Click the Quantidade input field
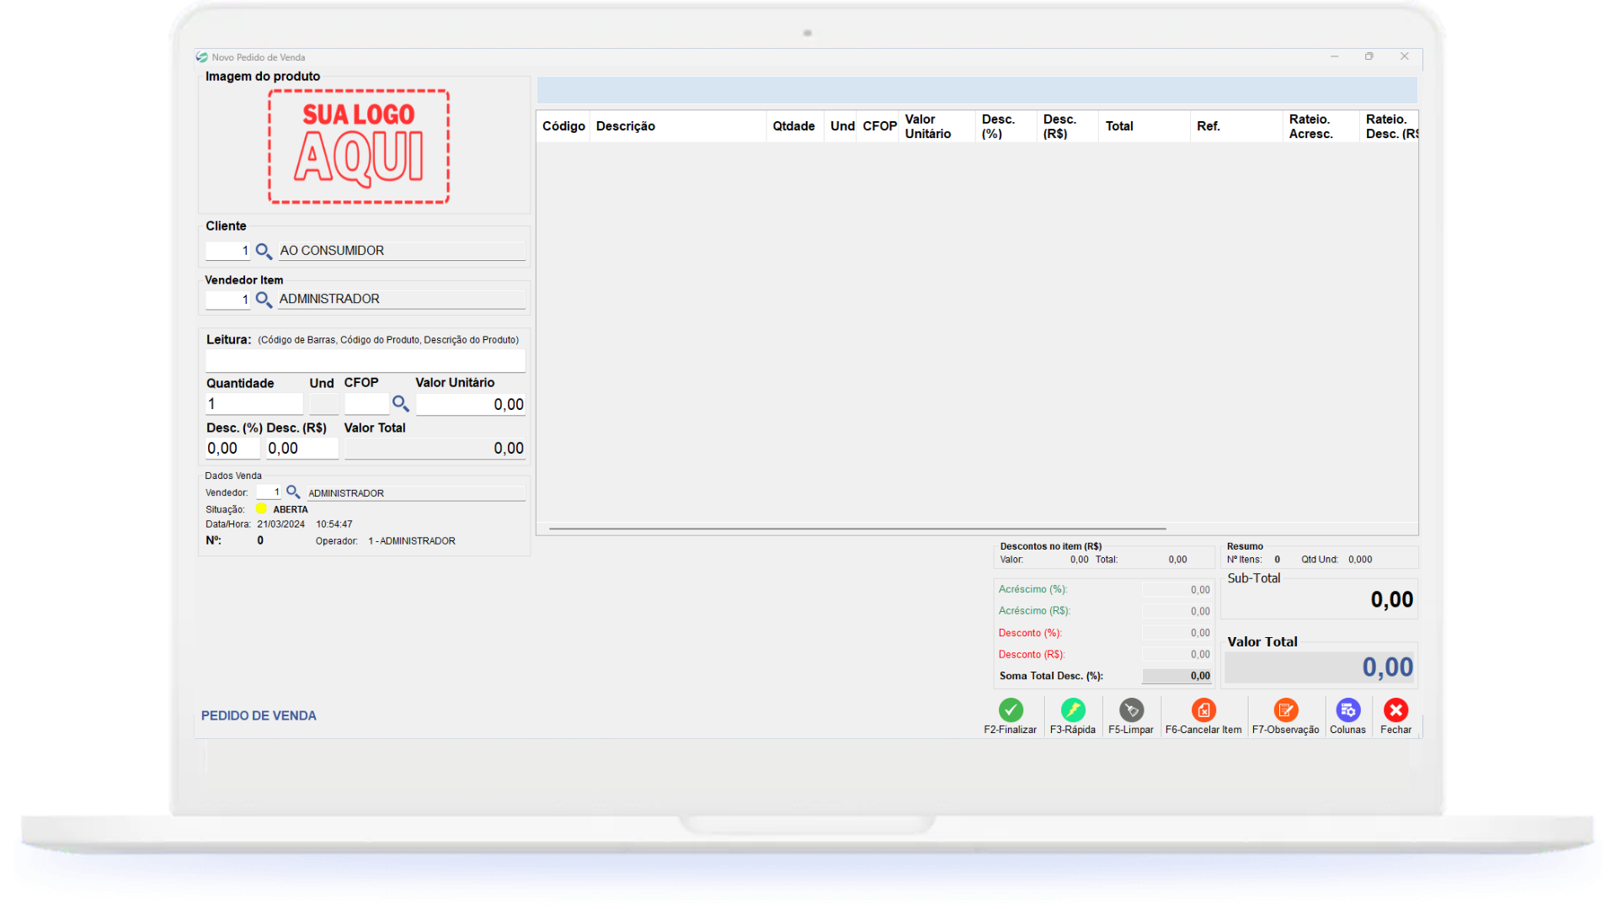This screenshot has width=1617, height=909. click(x=253, y=405)
